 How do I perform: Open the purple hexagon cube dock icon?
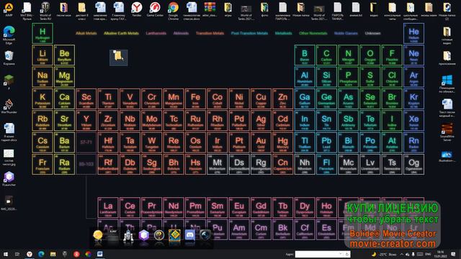tap(144, 235)
